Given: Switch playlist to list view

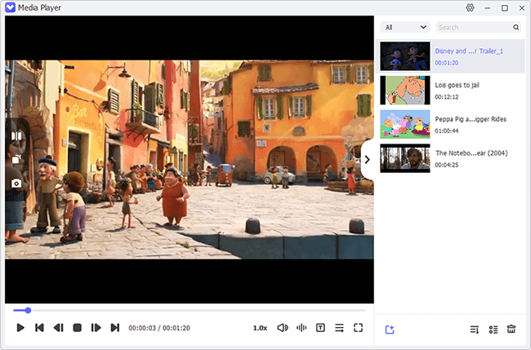Looking at the screenshot, I should pos(493,329).
